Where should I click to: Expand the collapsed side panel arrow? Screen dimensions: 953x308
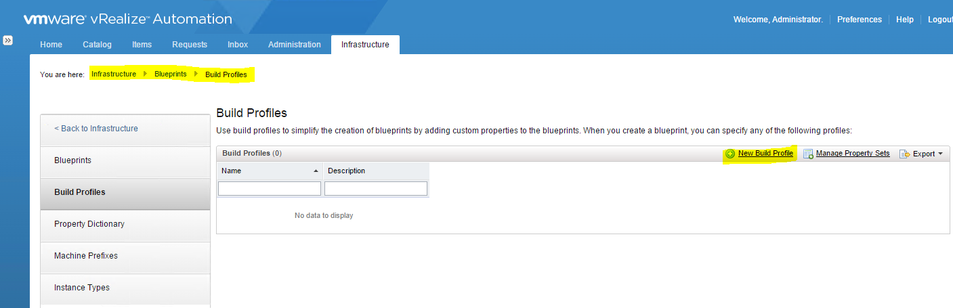7,41
